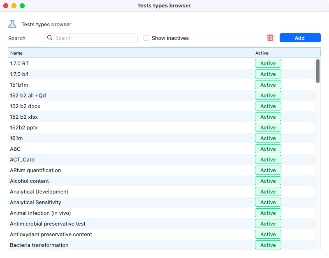This screenshot has width=329, height=258.
Task: Click Active badge for 152 b2 docx
Action: tap(268, 106)
